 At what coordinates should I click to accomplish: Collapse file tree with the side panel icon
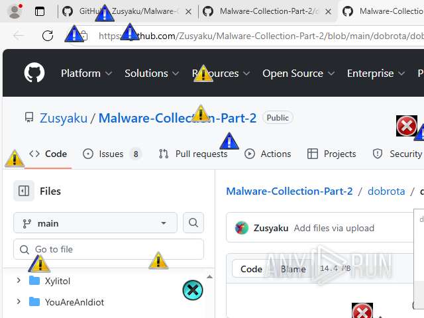click(24, 191)
